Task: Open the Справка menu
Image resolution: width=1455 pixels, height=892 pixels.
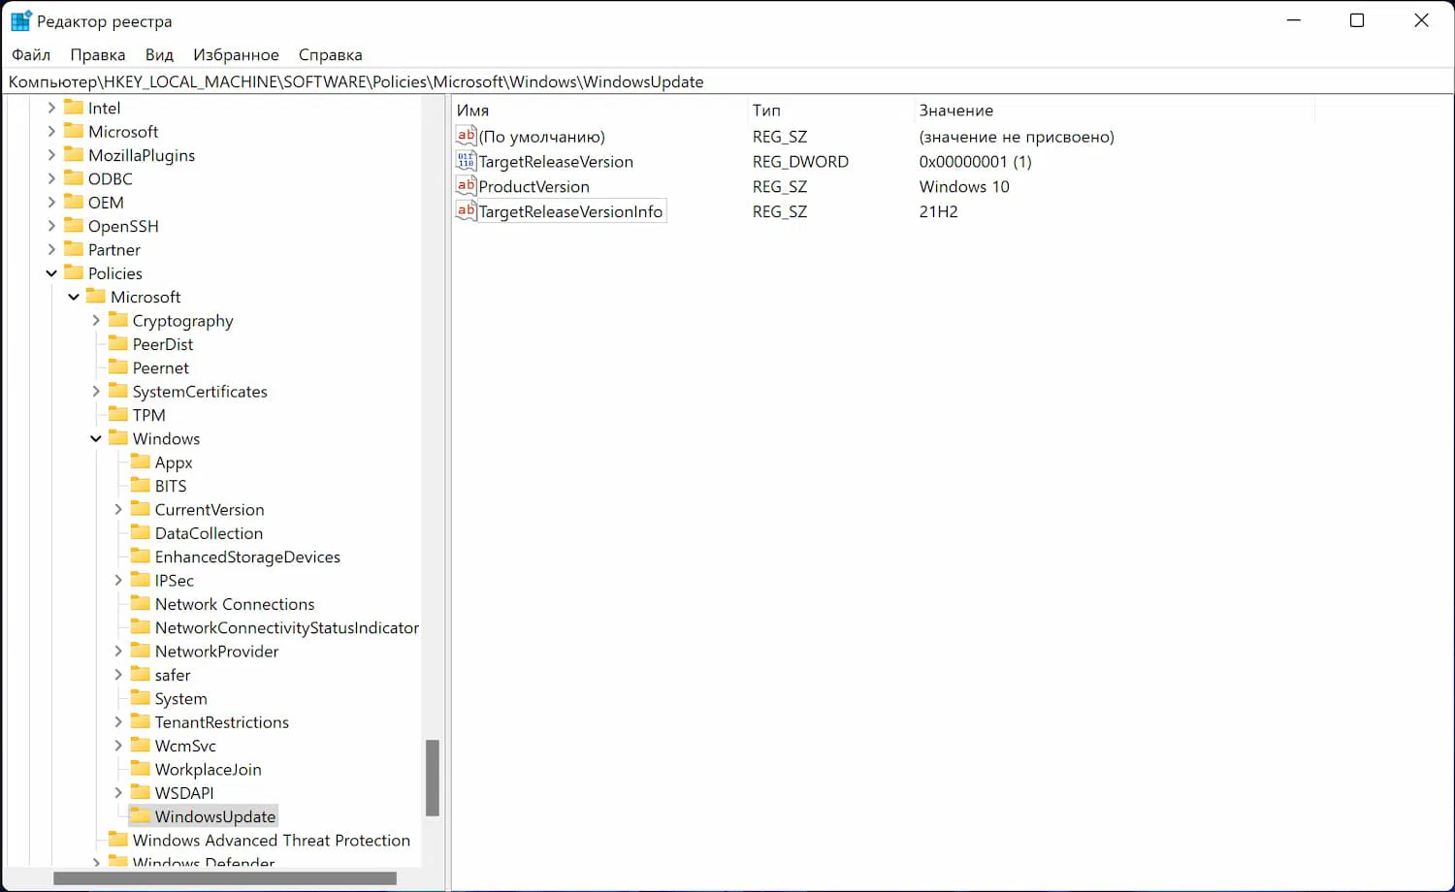Action: tap(330, 55)
